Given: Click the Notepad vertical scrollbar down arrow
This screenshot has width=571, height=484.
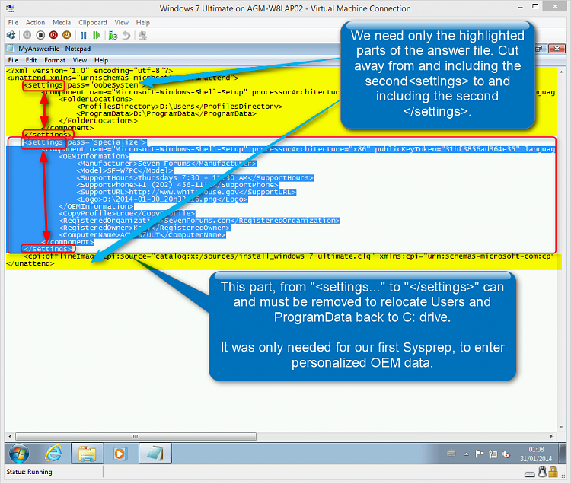Looking at the screenshot, I should [561, 427].
